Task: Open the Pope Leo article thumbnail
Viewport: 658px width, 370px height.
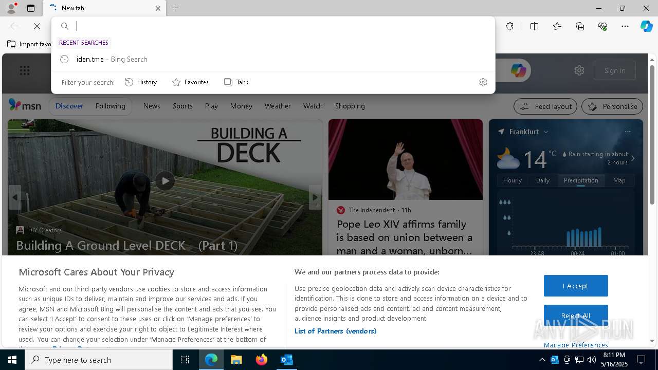Action: pyautogui.click(x=406, y=159)
